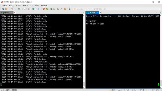
Task: Open the 창(W) menu
Action: pos(37,6)
